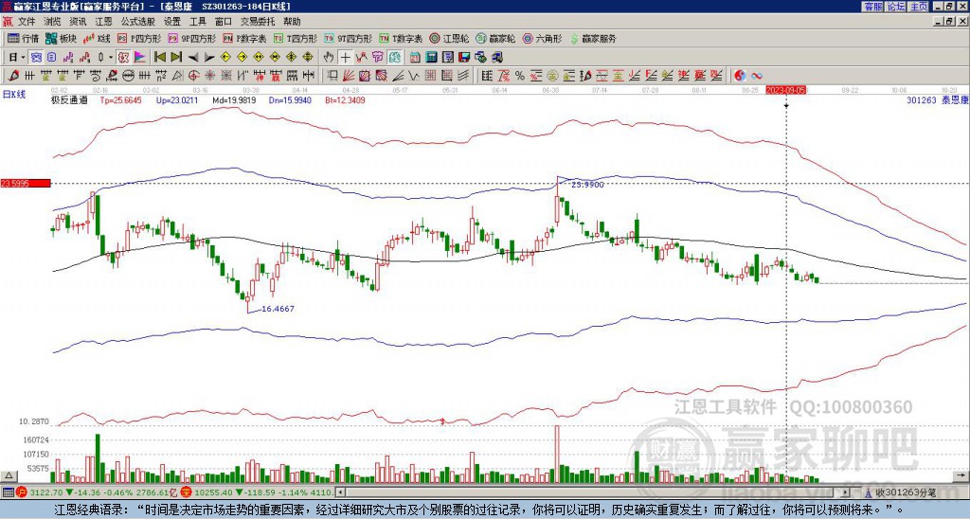This screenshot has width=970, height=519.
Task: Open the 浏览 menu
Action: (x=53, y=22)
